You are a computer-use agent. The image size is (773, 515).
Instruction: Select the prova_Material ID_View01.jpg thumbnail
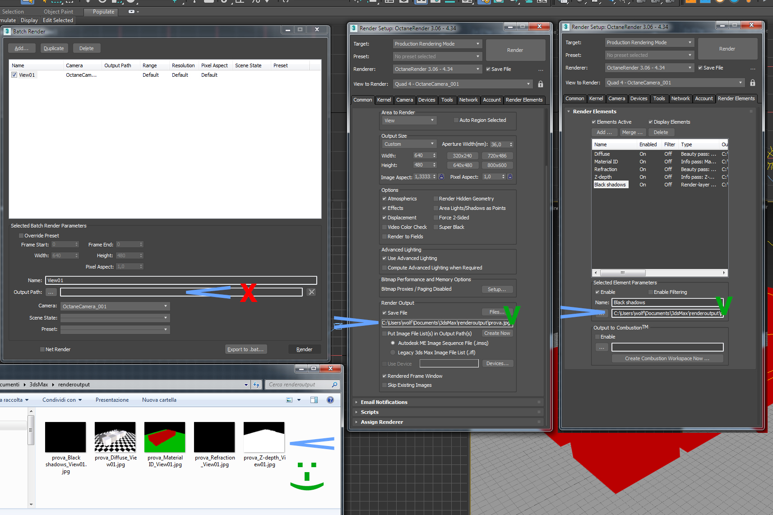pyautogui.click(x=165, y=437)
